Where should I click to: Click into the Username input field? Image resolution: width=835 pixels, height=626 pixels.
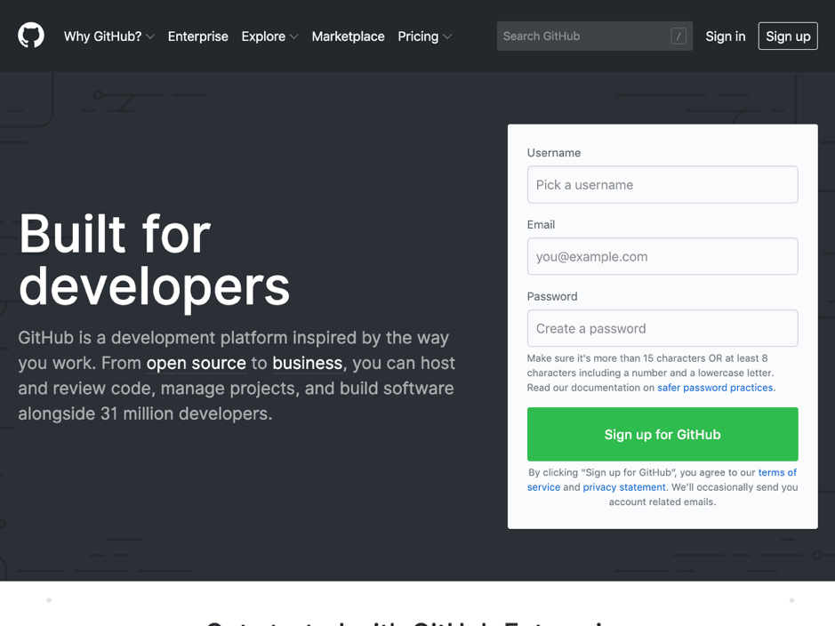[662, 184]
